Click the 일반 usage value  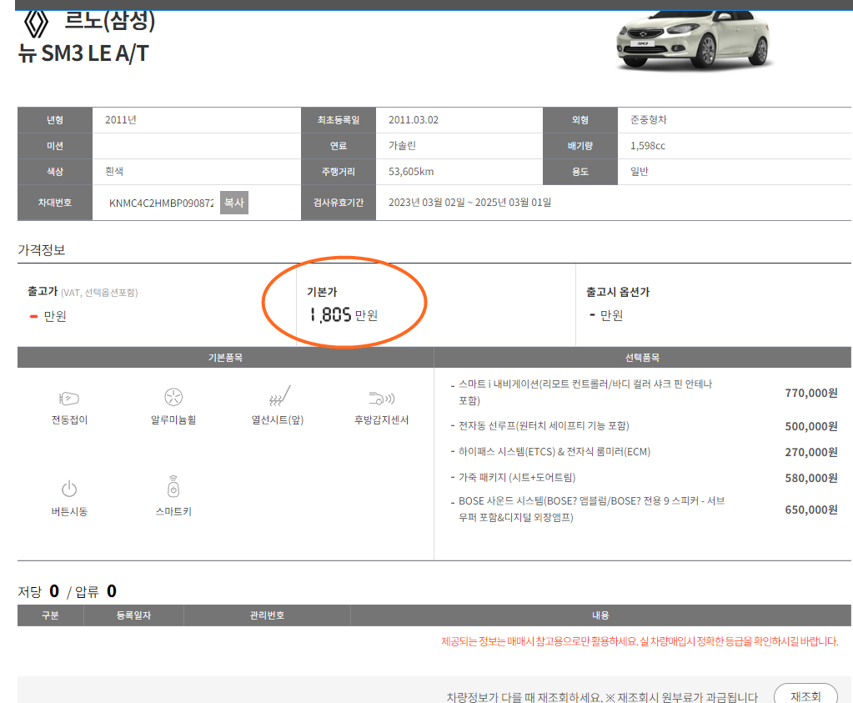640,172
